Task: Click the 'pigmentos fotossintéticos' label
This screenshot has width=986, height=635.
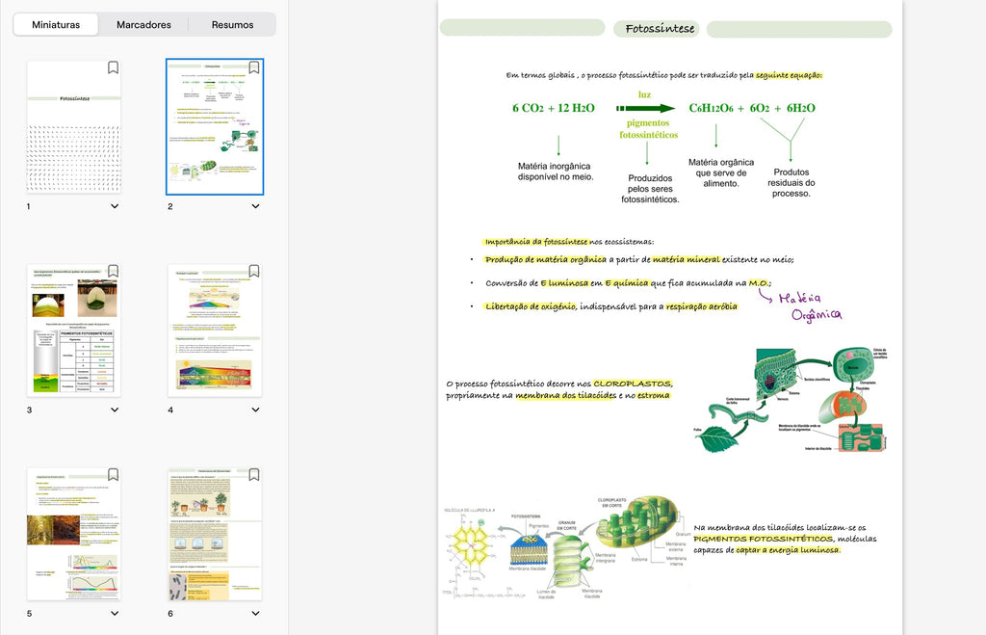Action: (648, 128)
